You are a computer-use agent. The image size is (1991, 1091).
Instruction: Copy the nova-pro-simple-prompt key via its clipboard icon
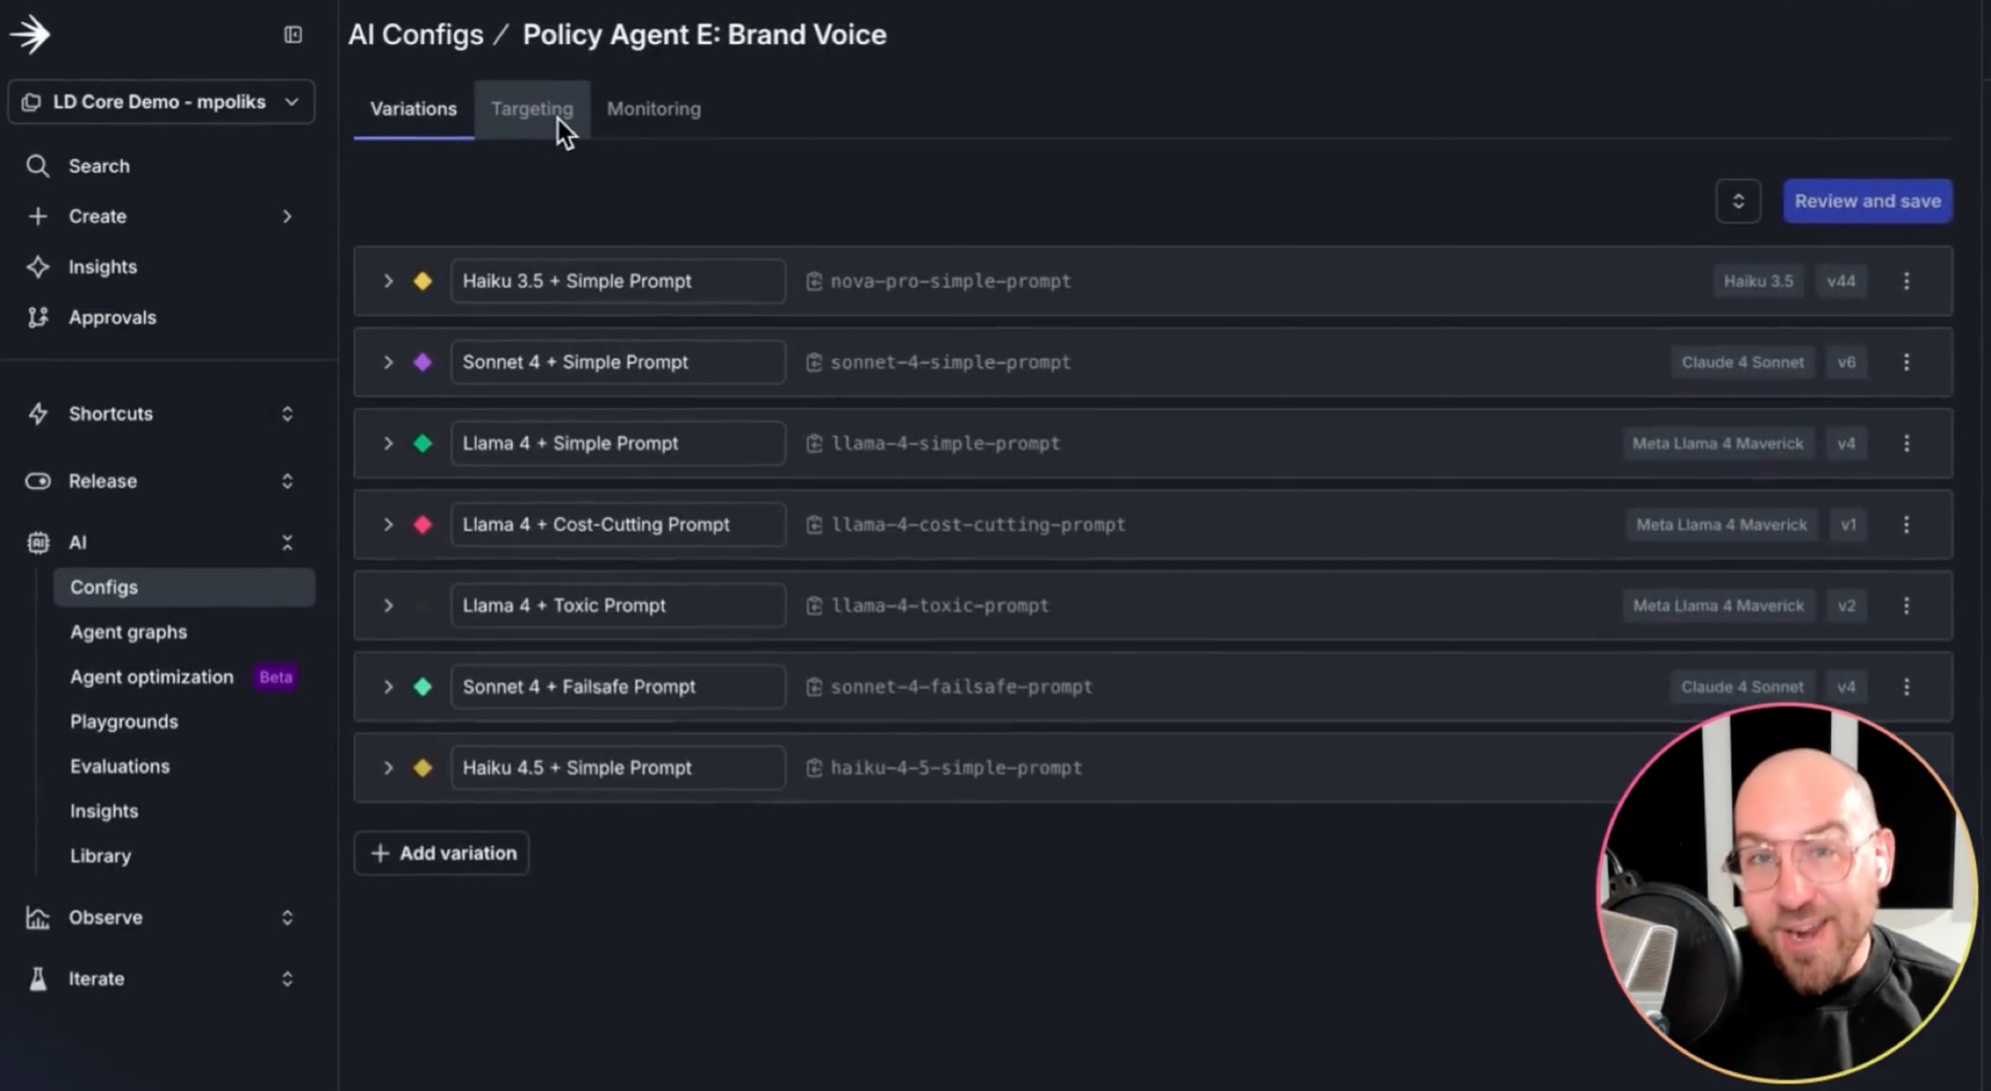814,281
